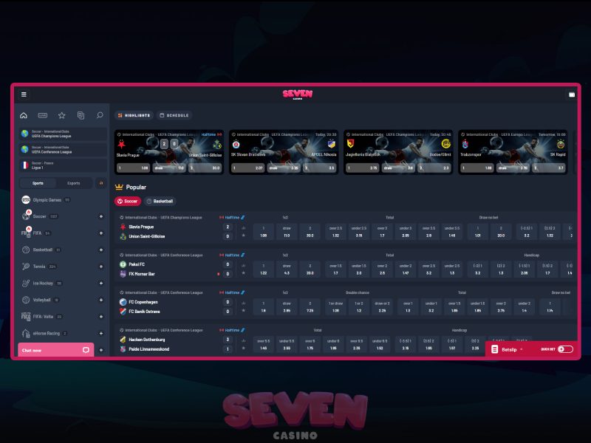Open the search magnifier icon

[100, 115]
